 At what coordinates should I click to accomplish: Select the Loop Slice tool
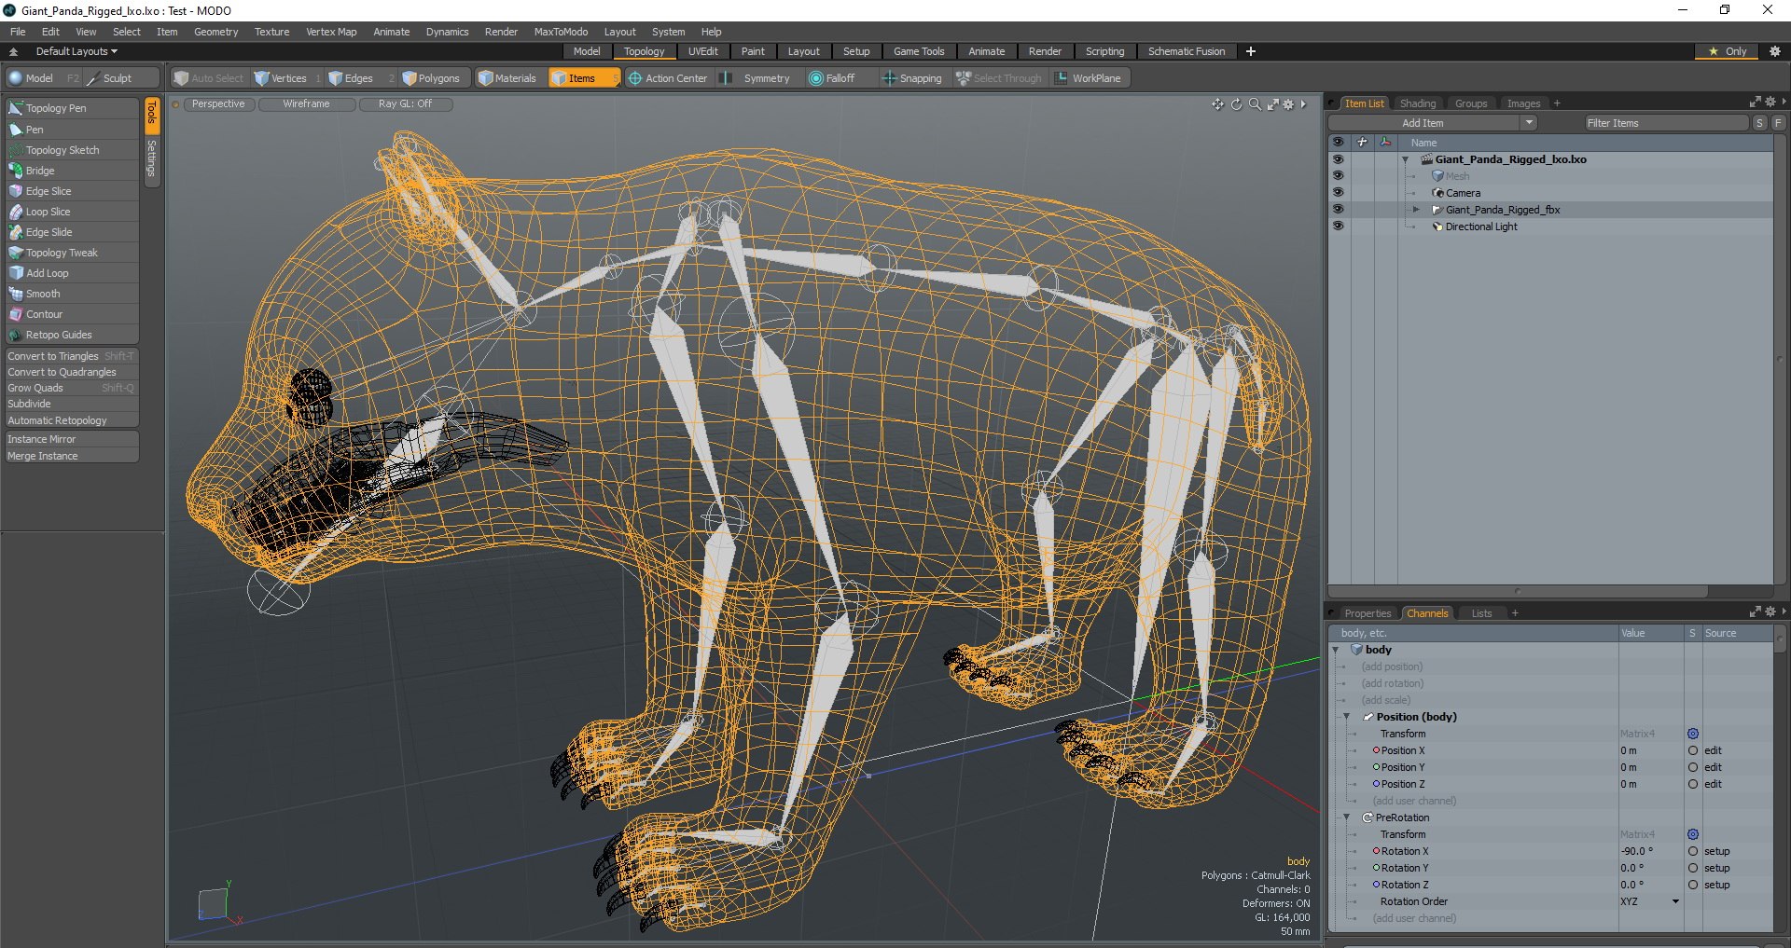[72, 212]
